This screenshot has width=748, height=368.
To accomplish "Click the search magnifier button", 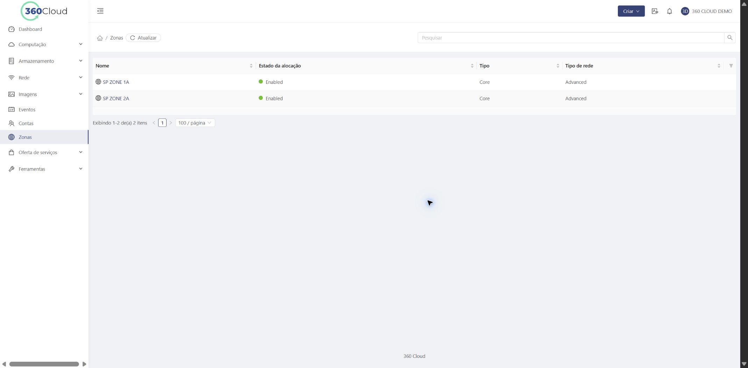I will (730, 38).
